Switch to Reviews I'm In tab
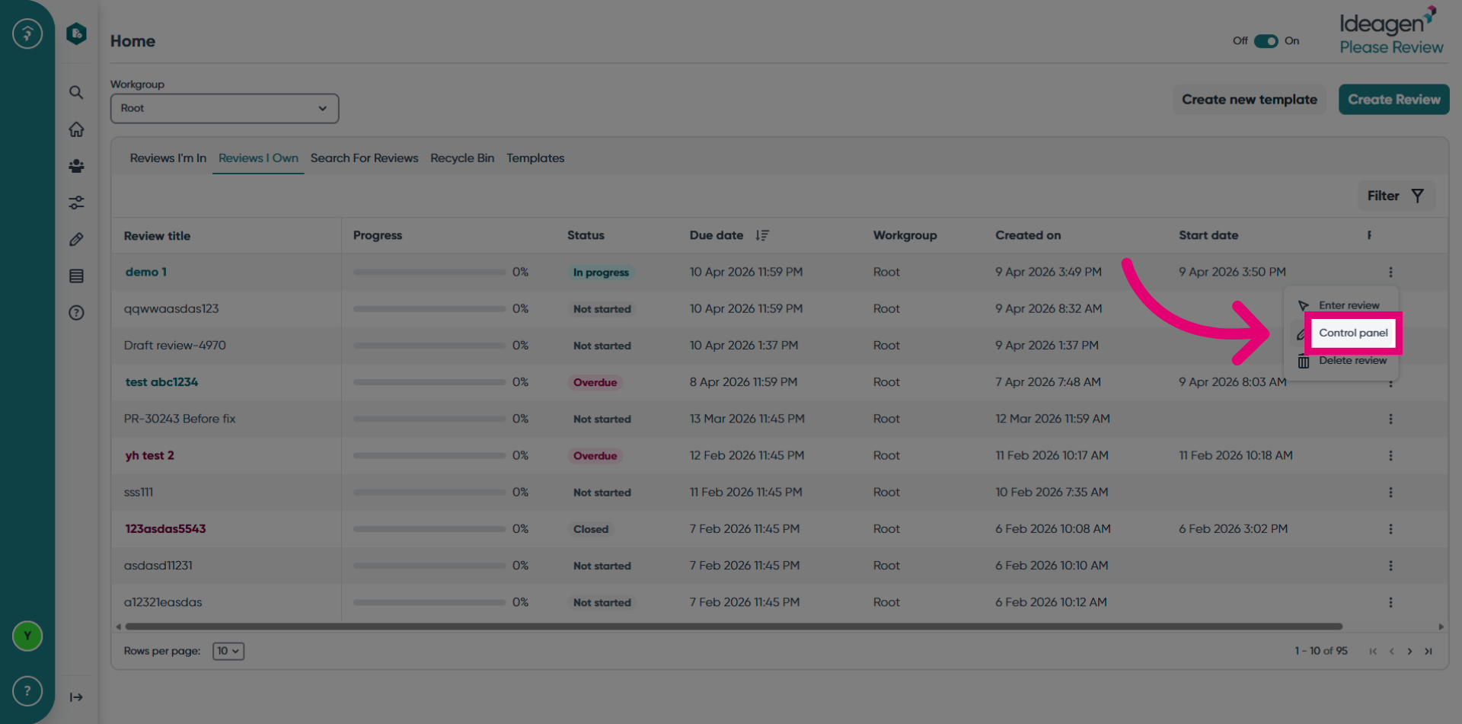Image resolution: width=1462 pixels, height=724 pixels. pyautogui.click(x=168, y=158)
